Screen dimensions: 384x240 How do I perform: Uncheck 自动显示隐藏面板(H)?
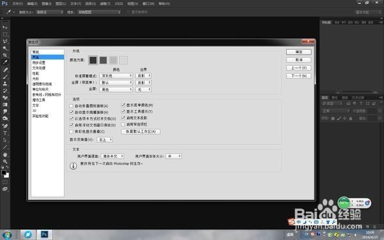click(71, 112)
